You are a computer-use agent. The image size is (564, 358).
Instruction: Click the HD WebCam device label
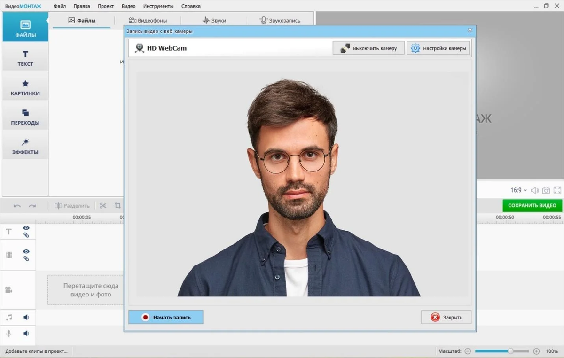coord(167,48)
